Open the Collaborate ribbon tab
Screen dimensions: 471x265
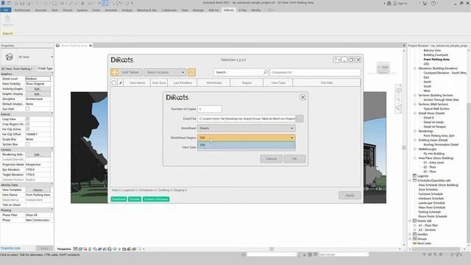tap(169, 10)
